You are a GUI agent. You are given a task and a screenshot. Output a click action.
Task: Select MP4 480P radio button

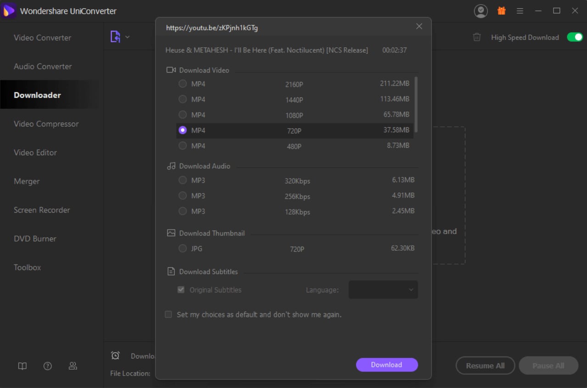(183, 146)
